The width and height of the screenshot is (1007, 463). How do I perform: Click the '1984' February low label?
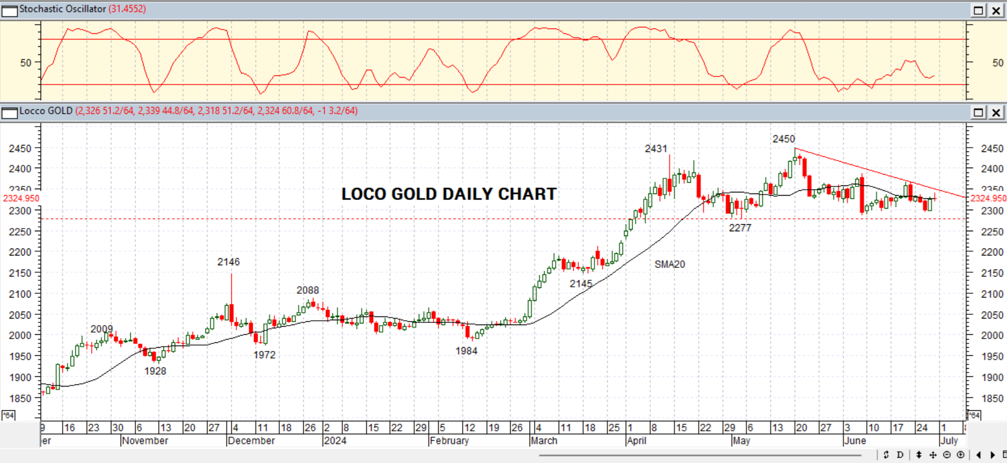point(466,351)
